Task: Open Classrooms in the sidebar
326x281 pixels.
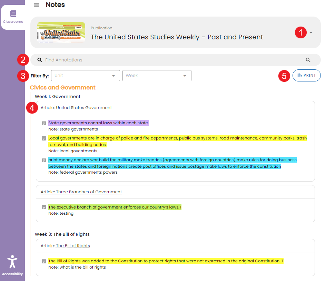Action: point(13,17)
